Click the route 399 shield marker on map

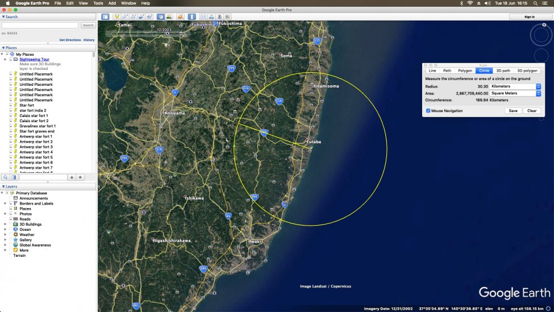pos(255,197)
